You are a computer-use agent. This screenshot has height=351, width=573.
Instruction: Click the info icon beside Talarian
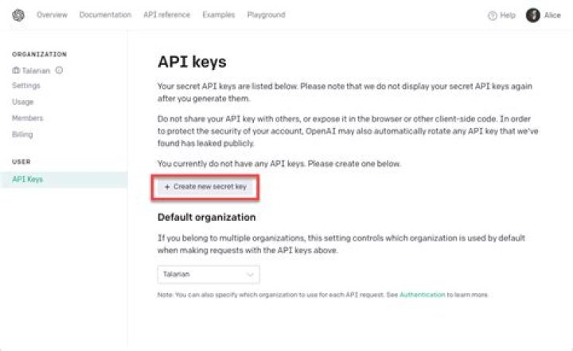pos(60,70)
